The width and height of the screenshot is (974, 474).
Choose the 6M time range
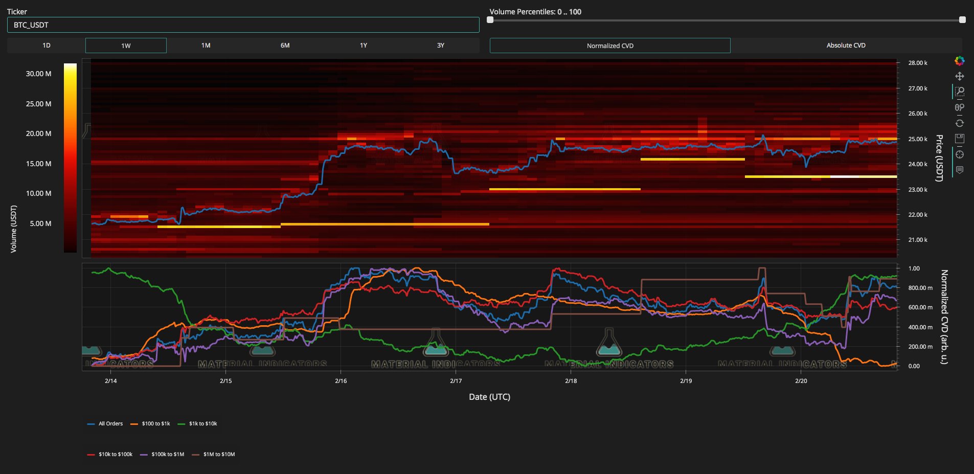pos(284,45)
